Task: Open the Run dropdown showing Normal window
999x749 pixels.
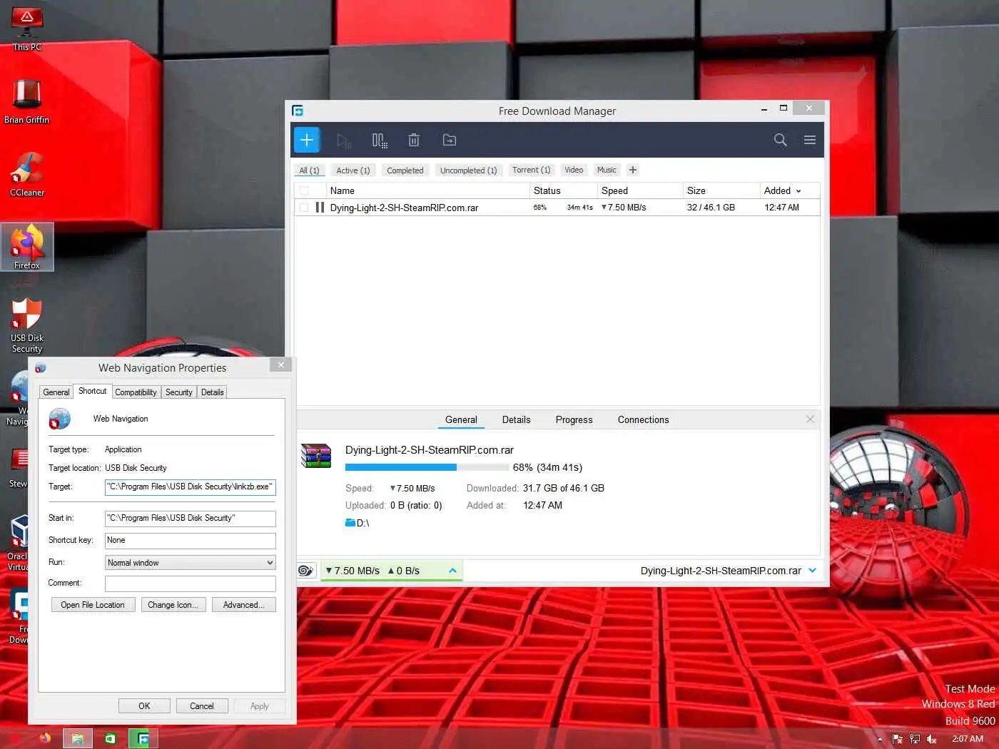Action: pos(191,562)
